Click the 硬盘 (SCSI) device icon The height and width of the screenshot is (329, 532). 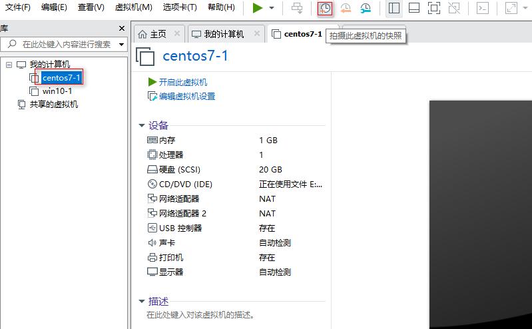point(152,169)
